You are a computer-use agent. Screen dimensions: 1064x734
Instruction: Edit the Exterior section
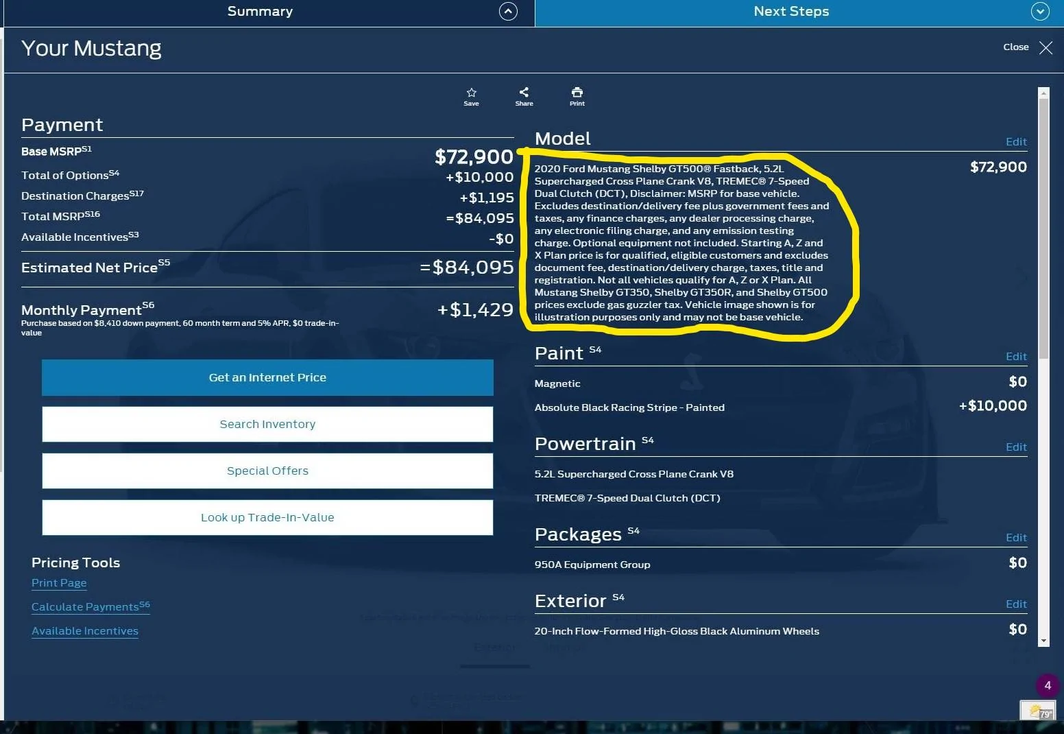[1016, 604]
